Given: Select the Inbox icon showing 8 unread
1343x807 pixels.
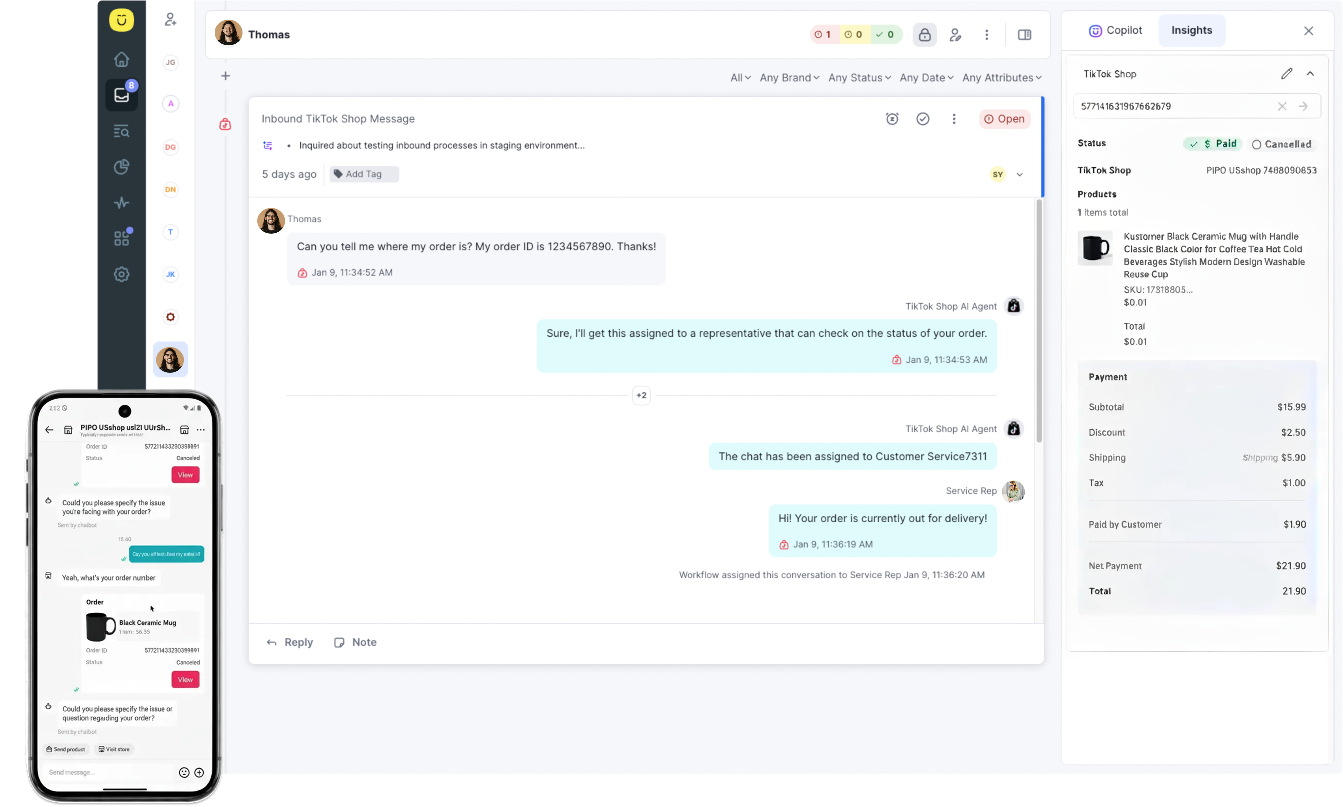Looking at the screenshot, I should 121,95.
